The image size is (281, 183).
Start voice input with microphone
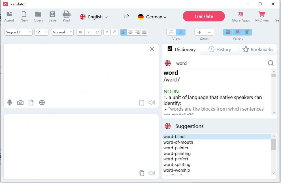(x=10, y=102)
